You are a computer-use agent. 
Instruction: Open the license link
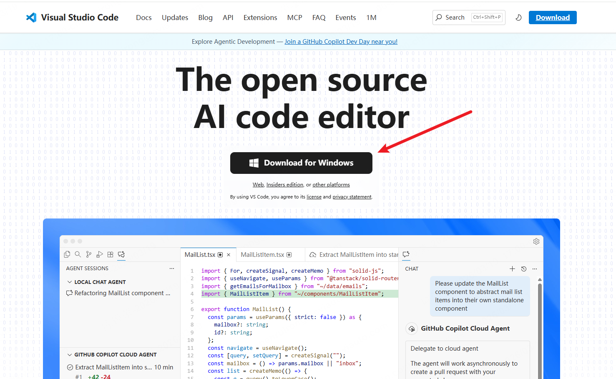point(314,197)
